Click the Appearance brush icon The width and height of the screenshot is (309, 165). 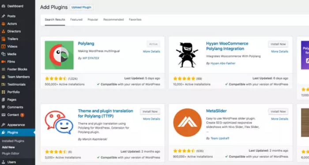[x=3, y=125]
